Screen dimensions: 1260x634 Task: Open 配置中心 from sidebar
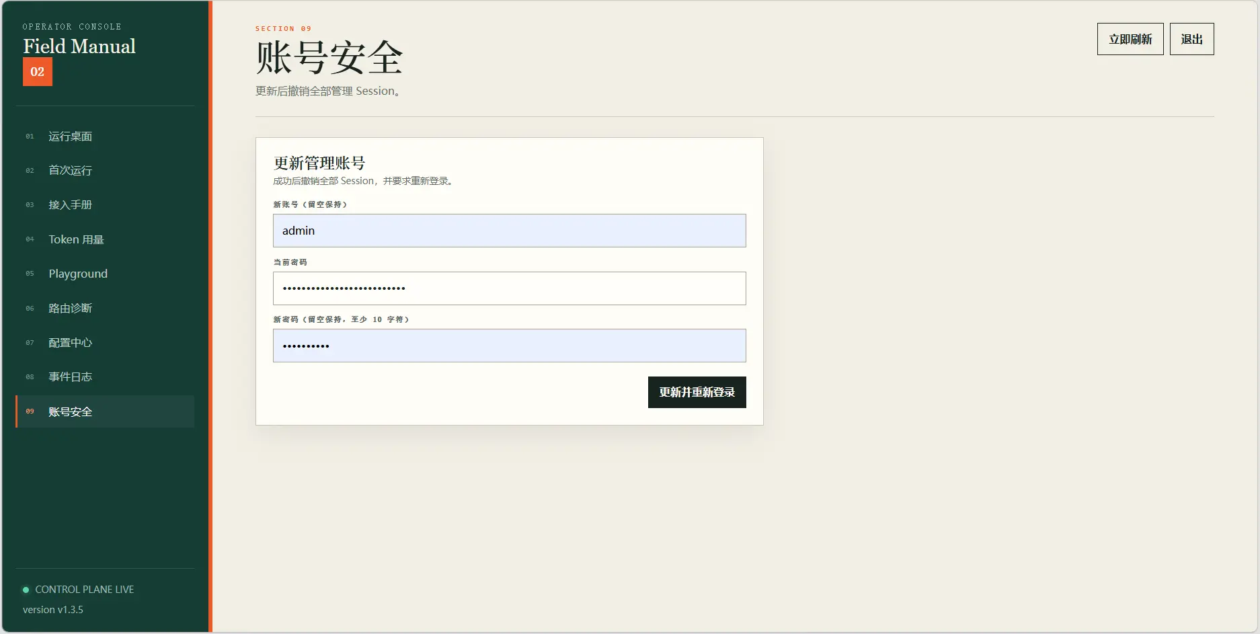tap(105, 343)
